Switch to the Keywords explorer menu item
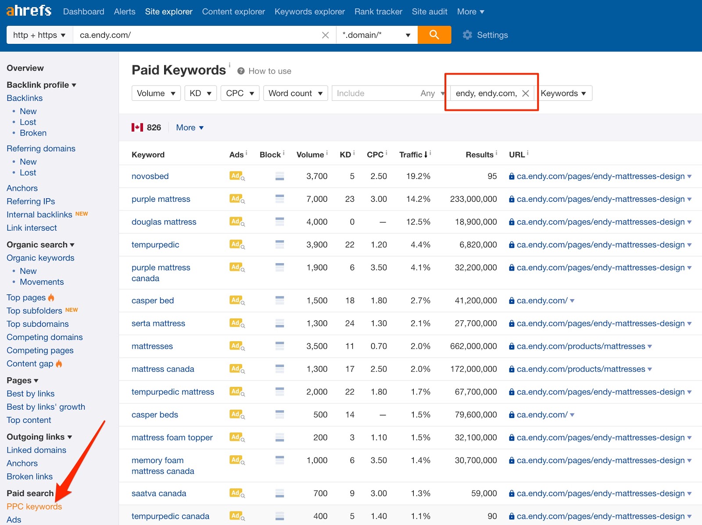 click(309, 11)
